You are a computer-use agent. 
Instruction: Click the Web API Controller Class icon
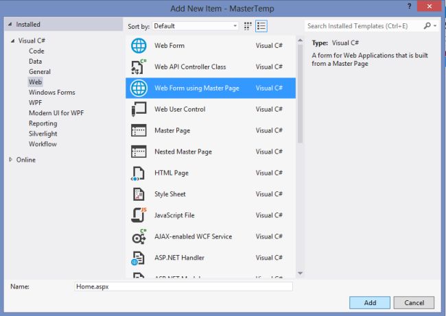(x=139, y=66)
